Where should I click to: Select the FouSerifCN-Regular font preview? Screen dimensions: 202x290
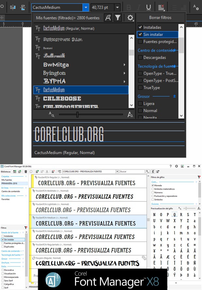[89, 181]
